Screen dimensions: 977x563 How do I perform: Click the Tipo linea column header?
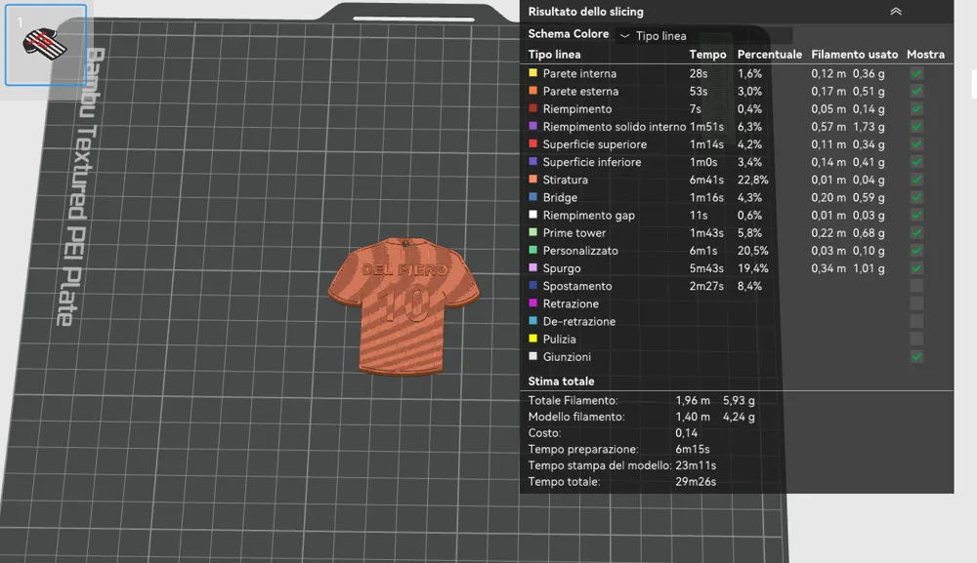tap(554, 55)
